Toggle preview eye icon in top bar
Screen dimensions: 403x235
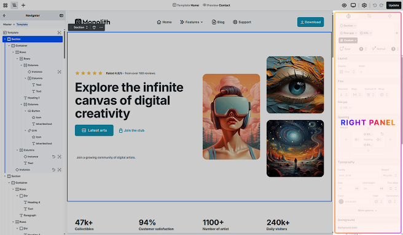click(x=345, y=5)
